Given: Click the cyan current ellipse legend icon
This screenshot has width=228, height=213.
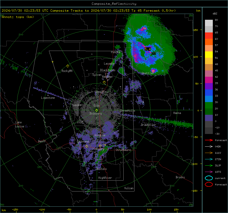Looking at the screenshot, I should pos(209,178).
